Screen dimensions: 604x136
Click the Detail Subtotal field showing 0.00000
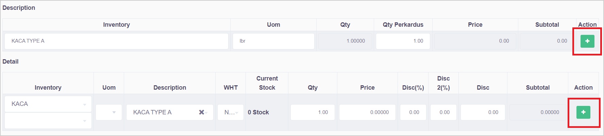pyautogui.click(x=537, y=112)
